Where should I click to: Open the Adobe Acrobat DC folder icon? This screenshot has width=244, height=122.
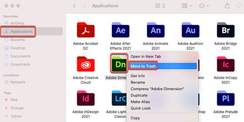click(86, 30)
